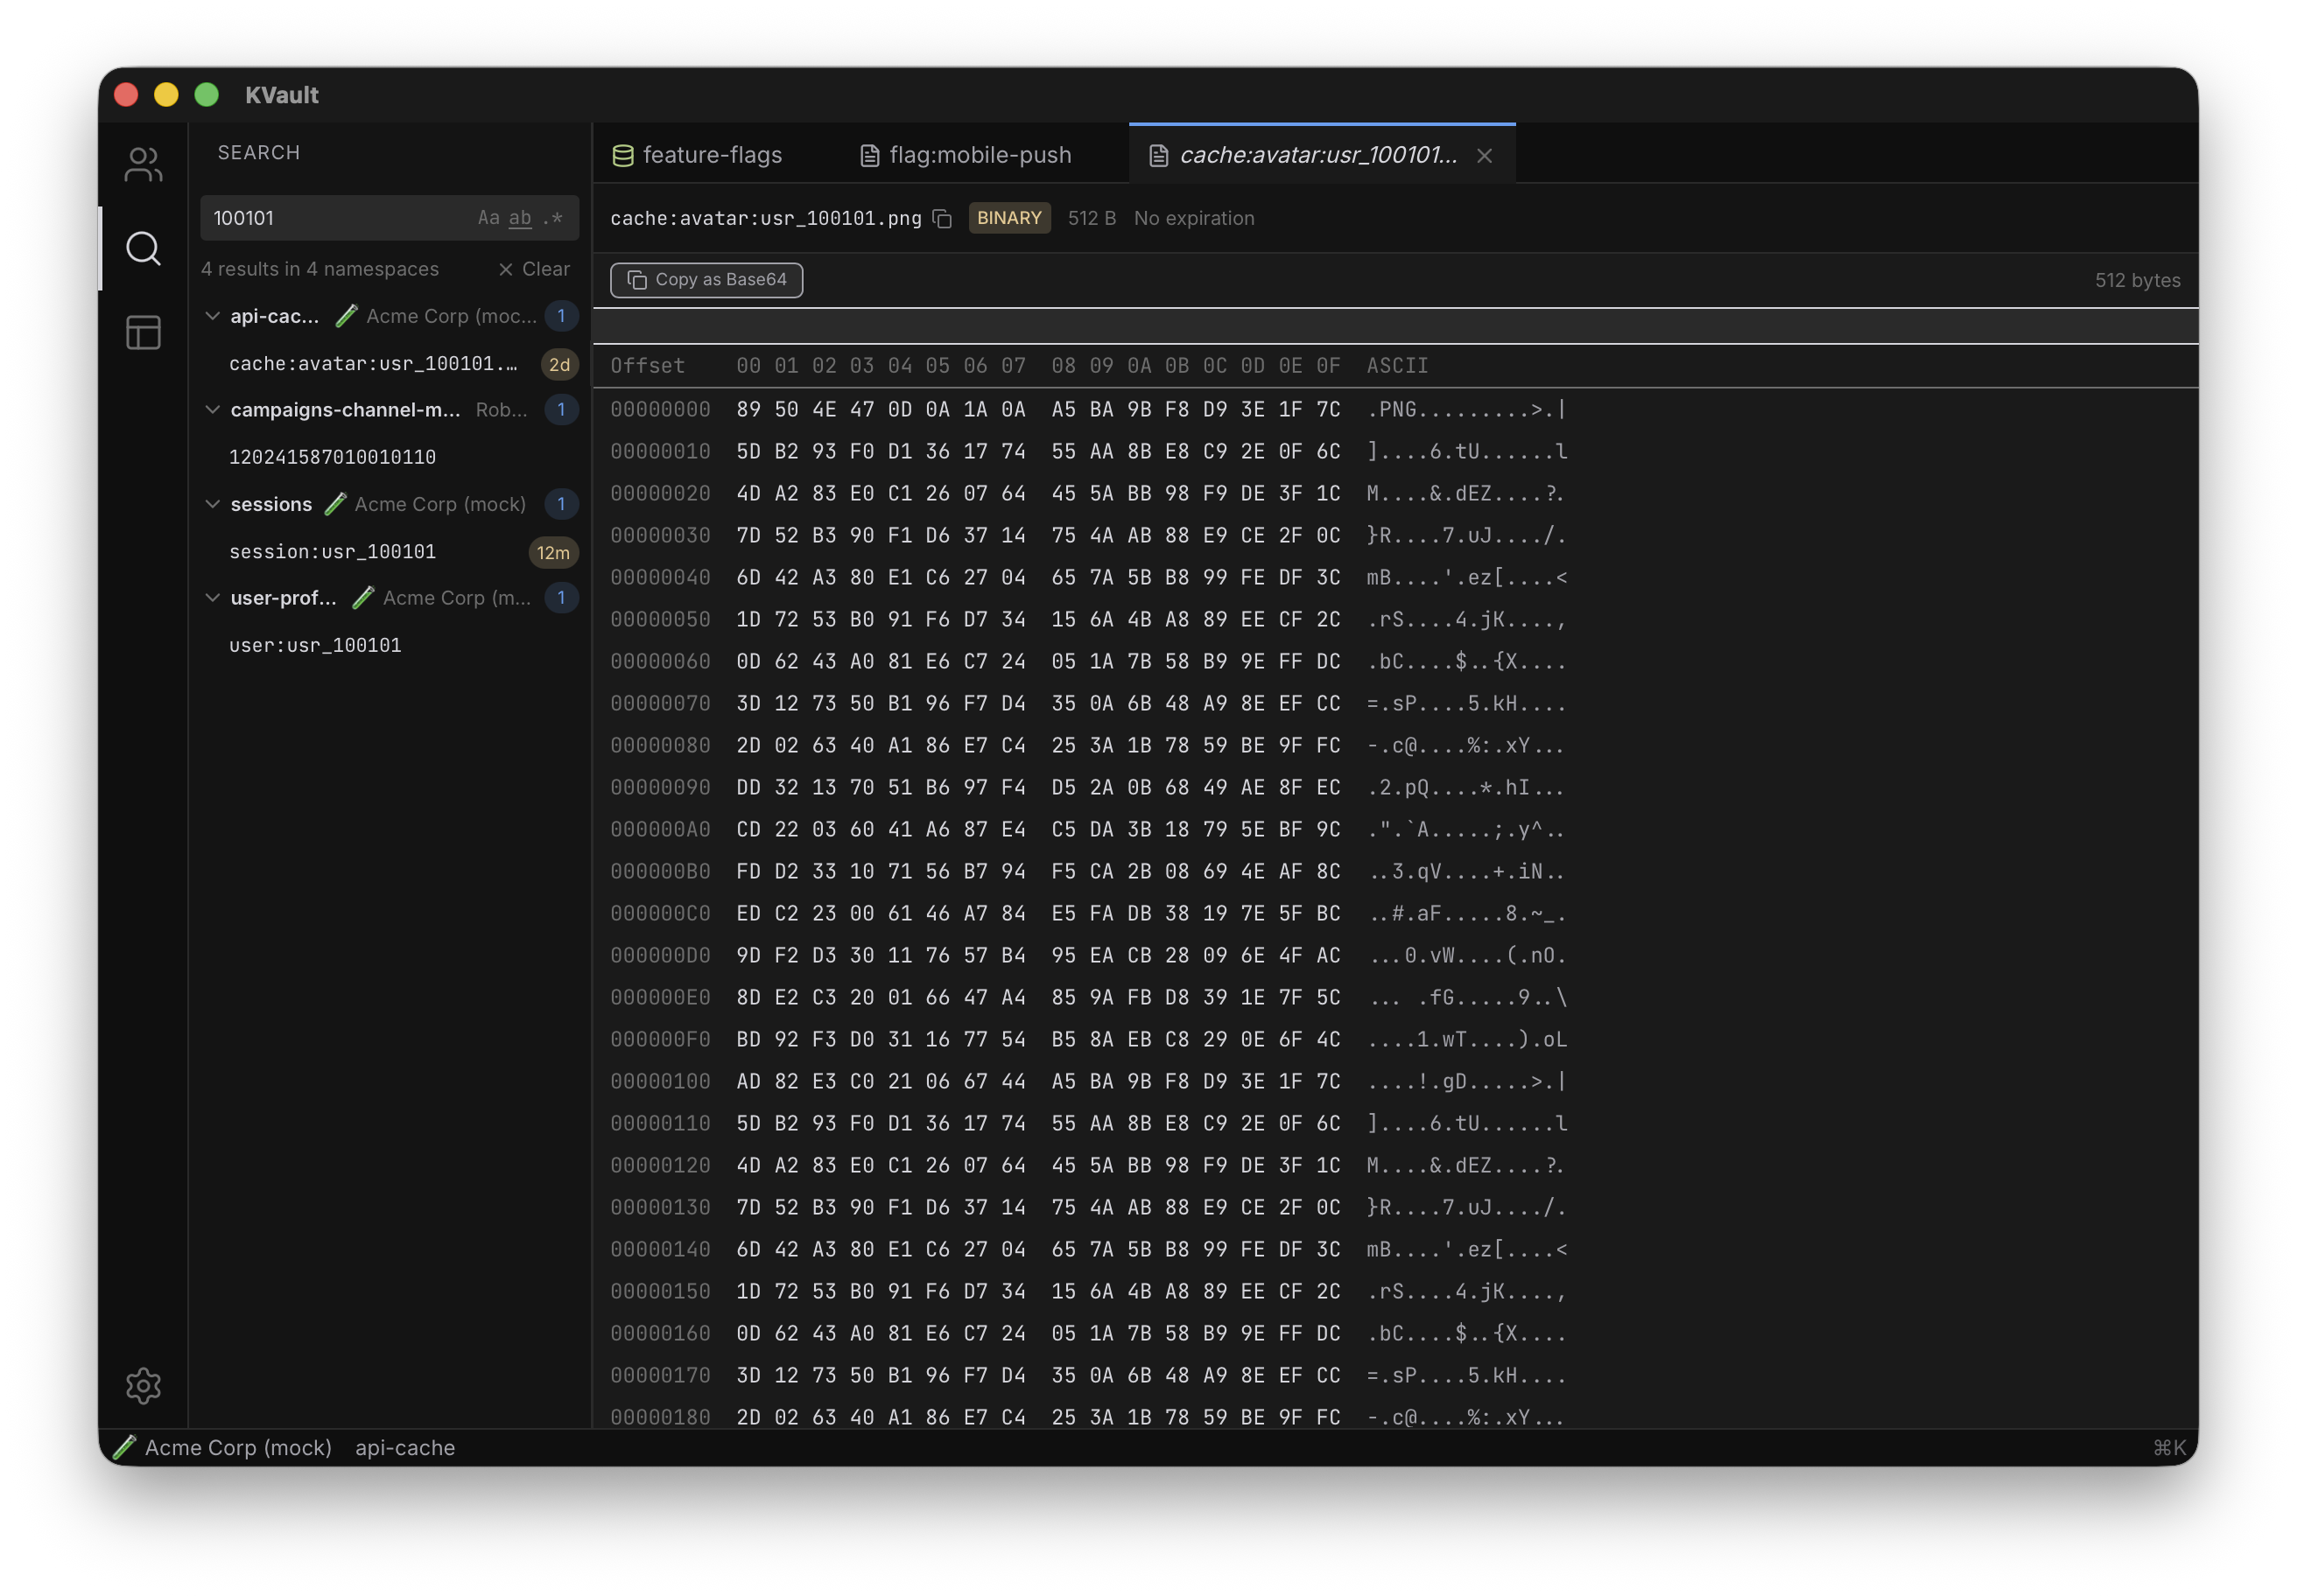Copy the key name cache:avatar:usr_100101.png
The width and height of the screenshot is (2297, 1596).
pos(941,218)
